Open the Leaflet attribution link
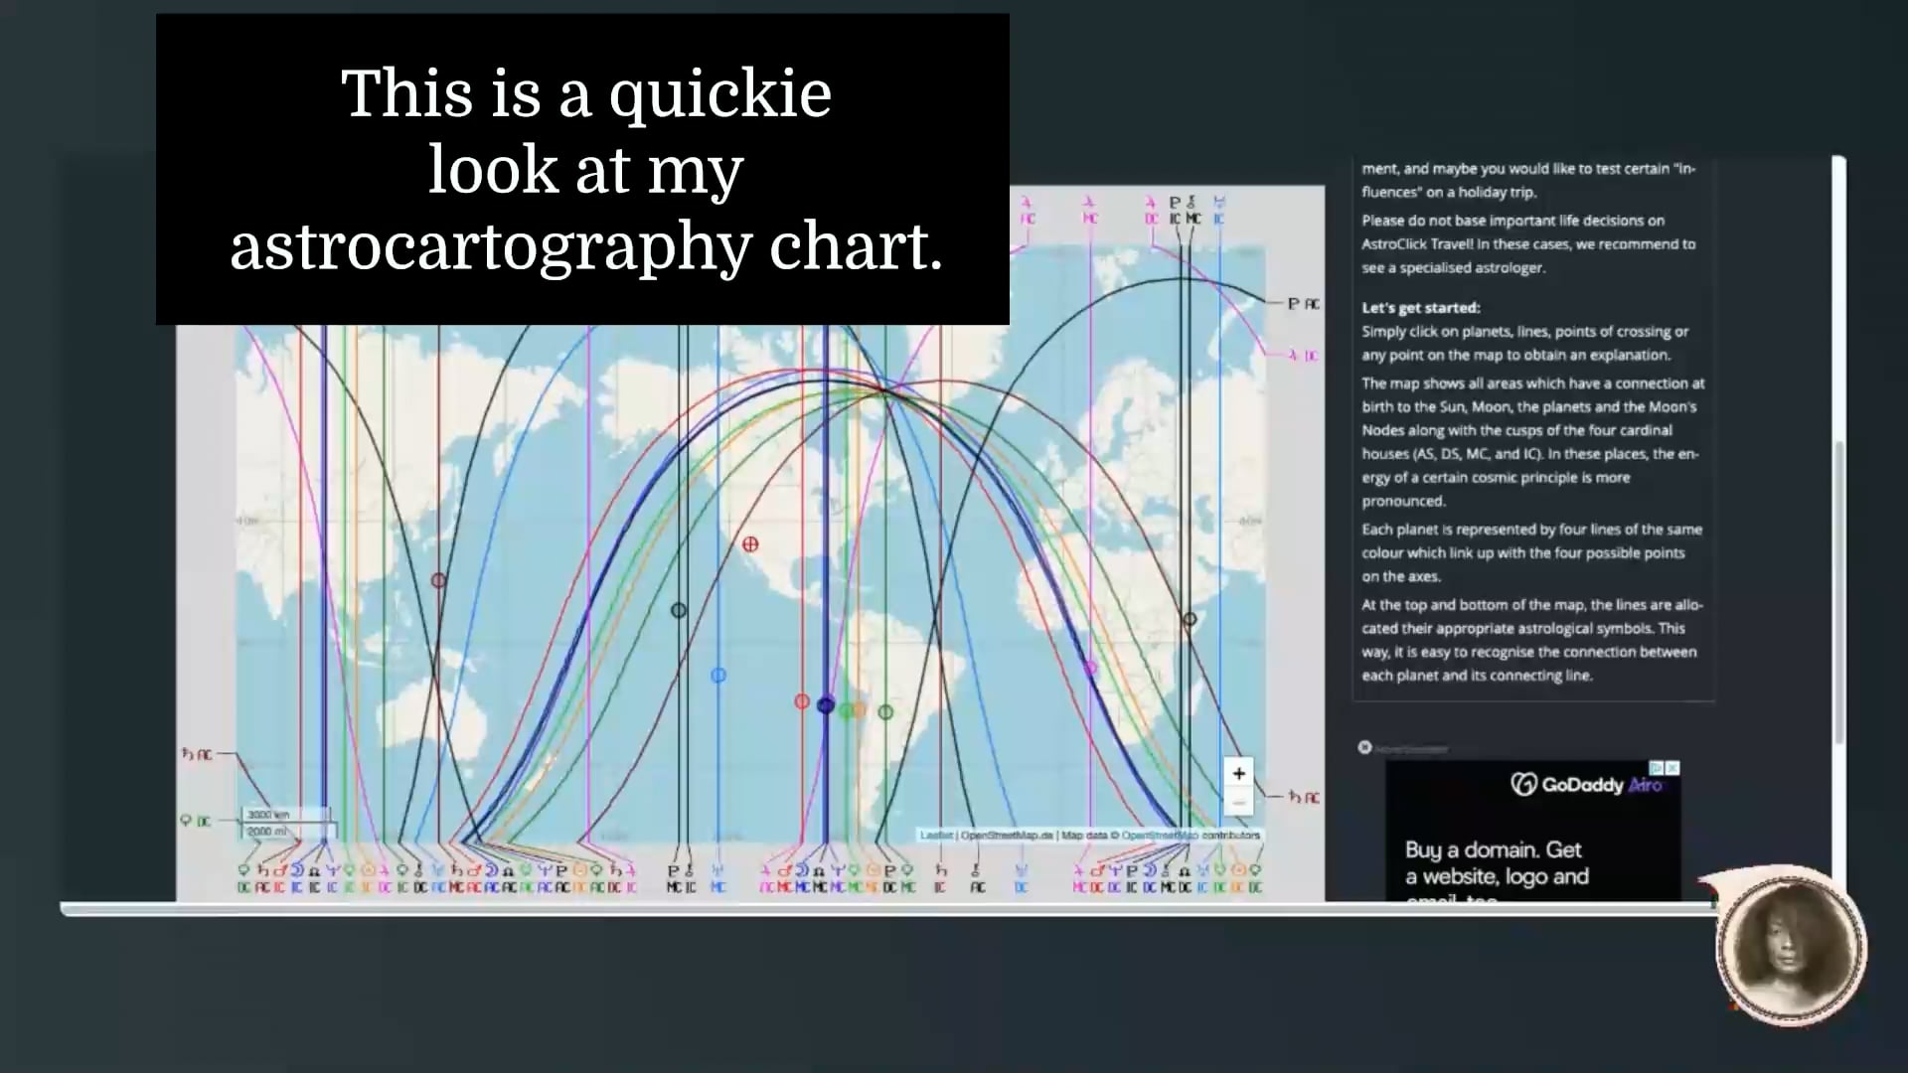Viewport: 1908px width, 1073px height. [937, 837]
